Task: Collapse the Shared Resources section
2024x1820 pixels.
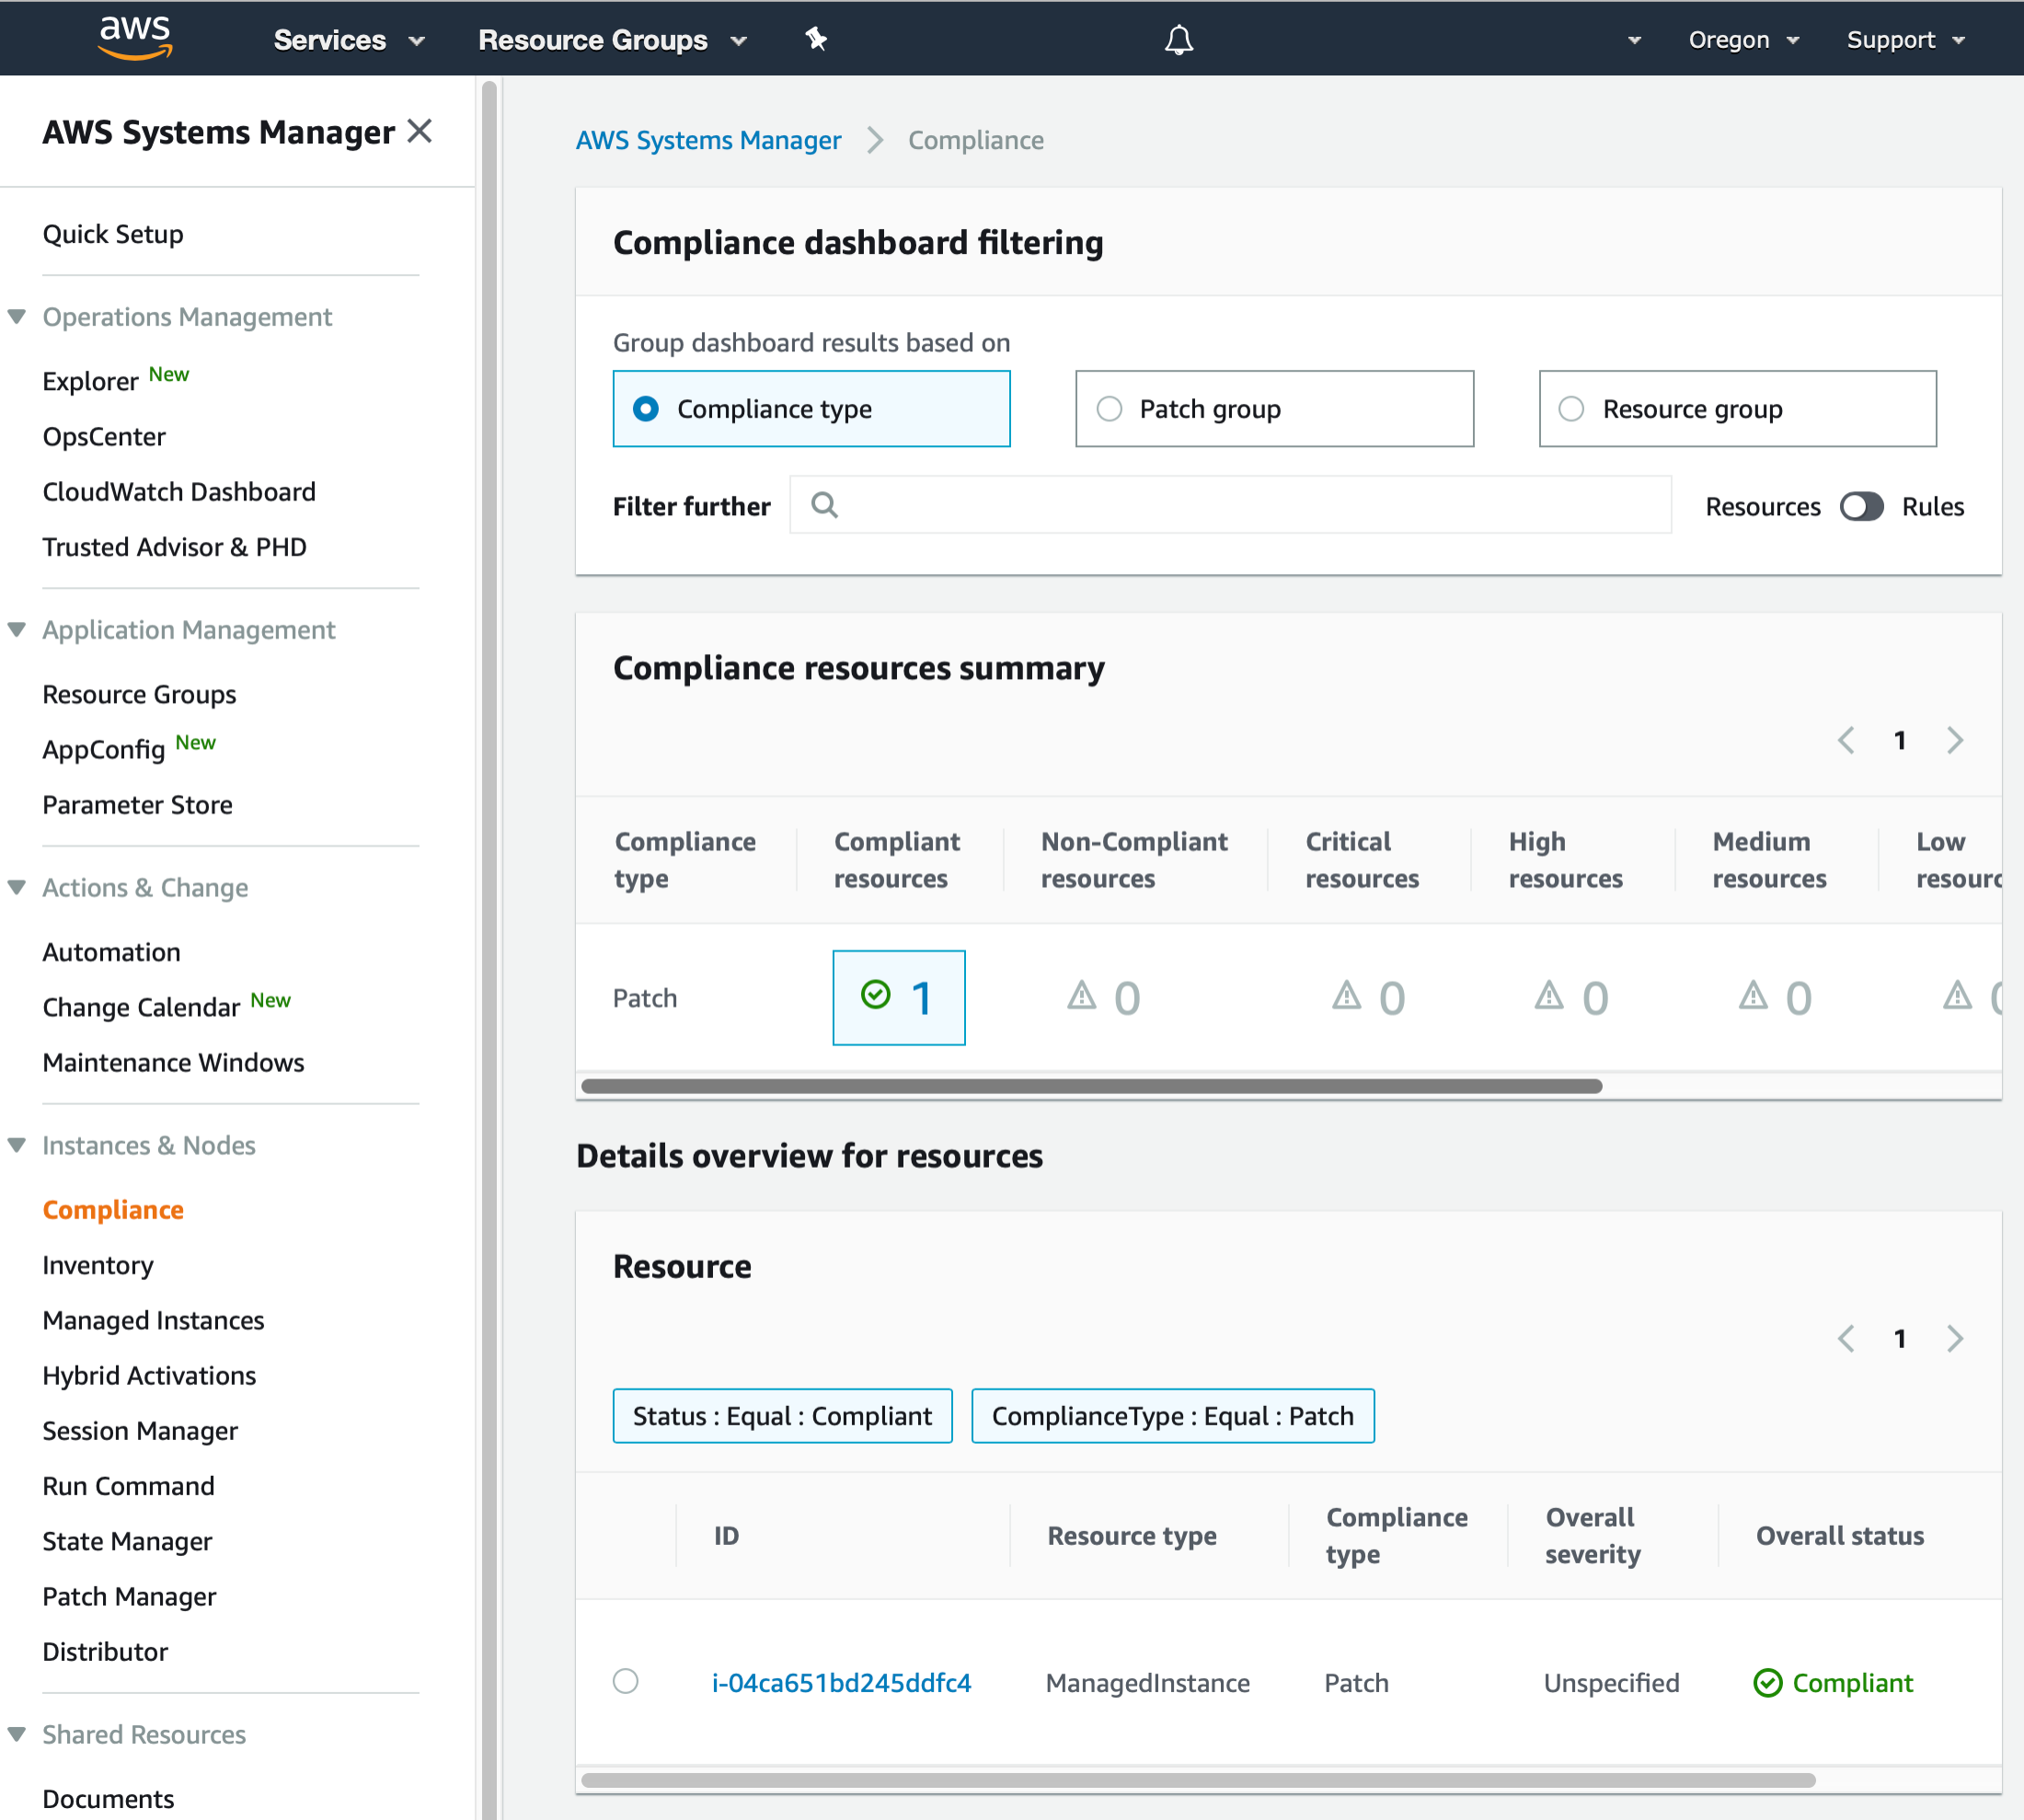Action: tap(17, 1734)
